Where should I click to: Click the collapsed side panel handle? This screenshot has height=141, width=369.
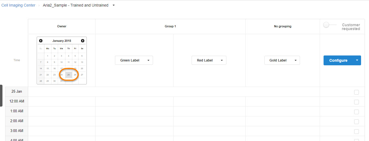[x=1, y=95]
